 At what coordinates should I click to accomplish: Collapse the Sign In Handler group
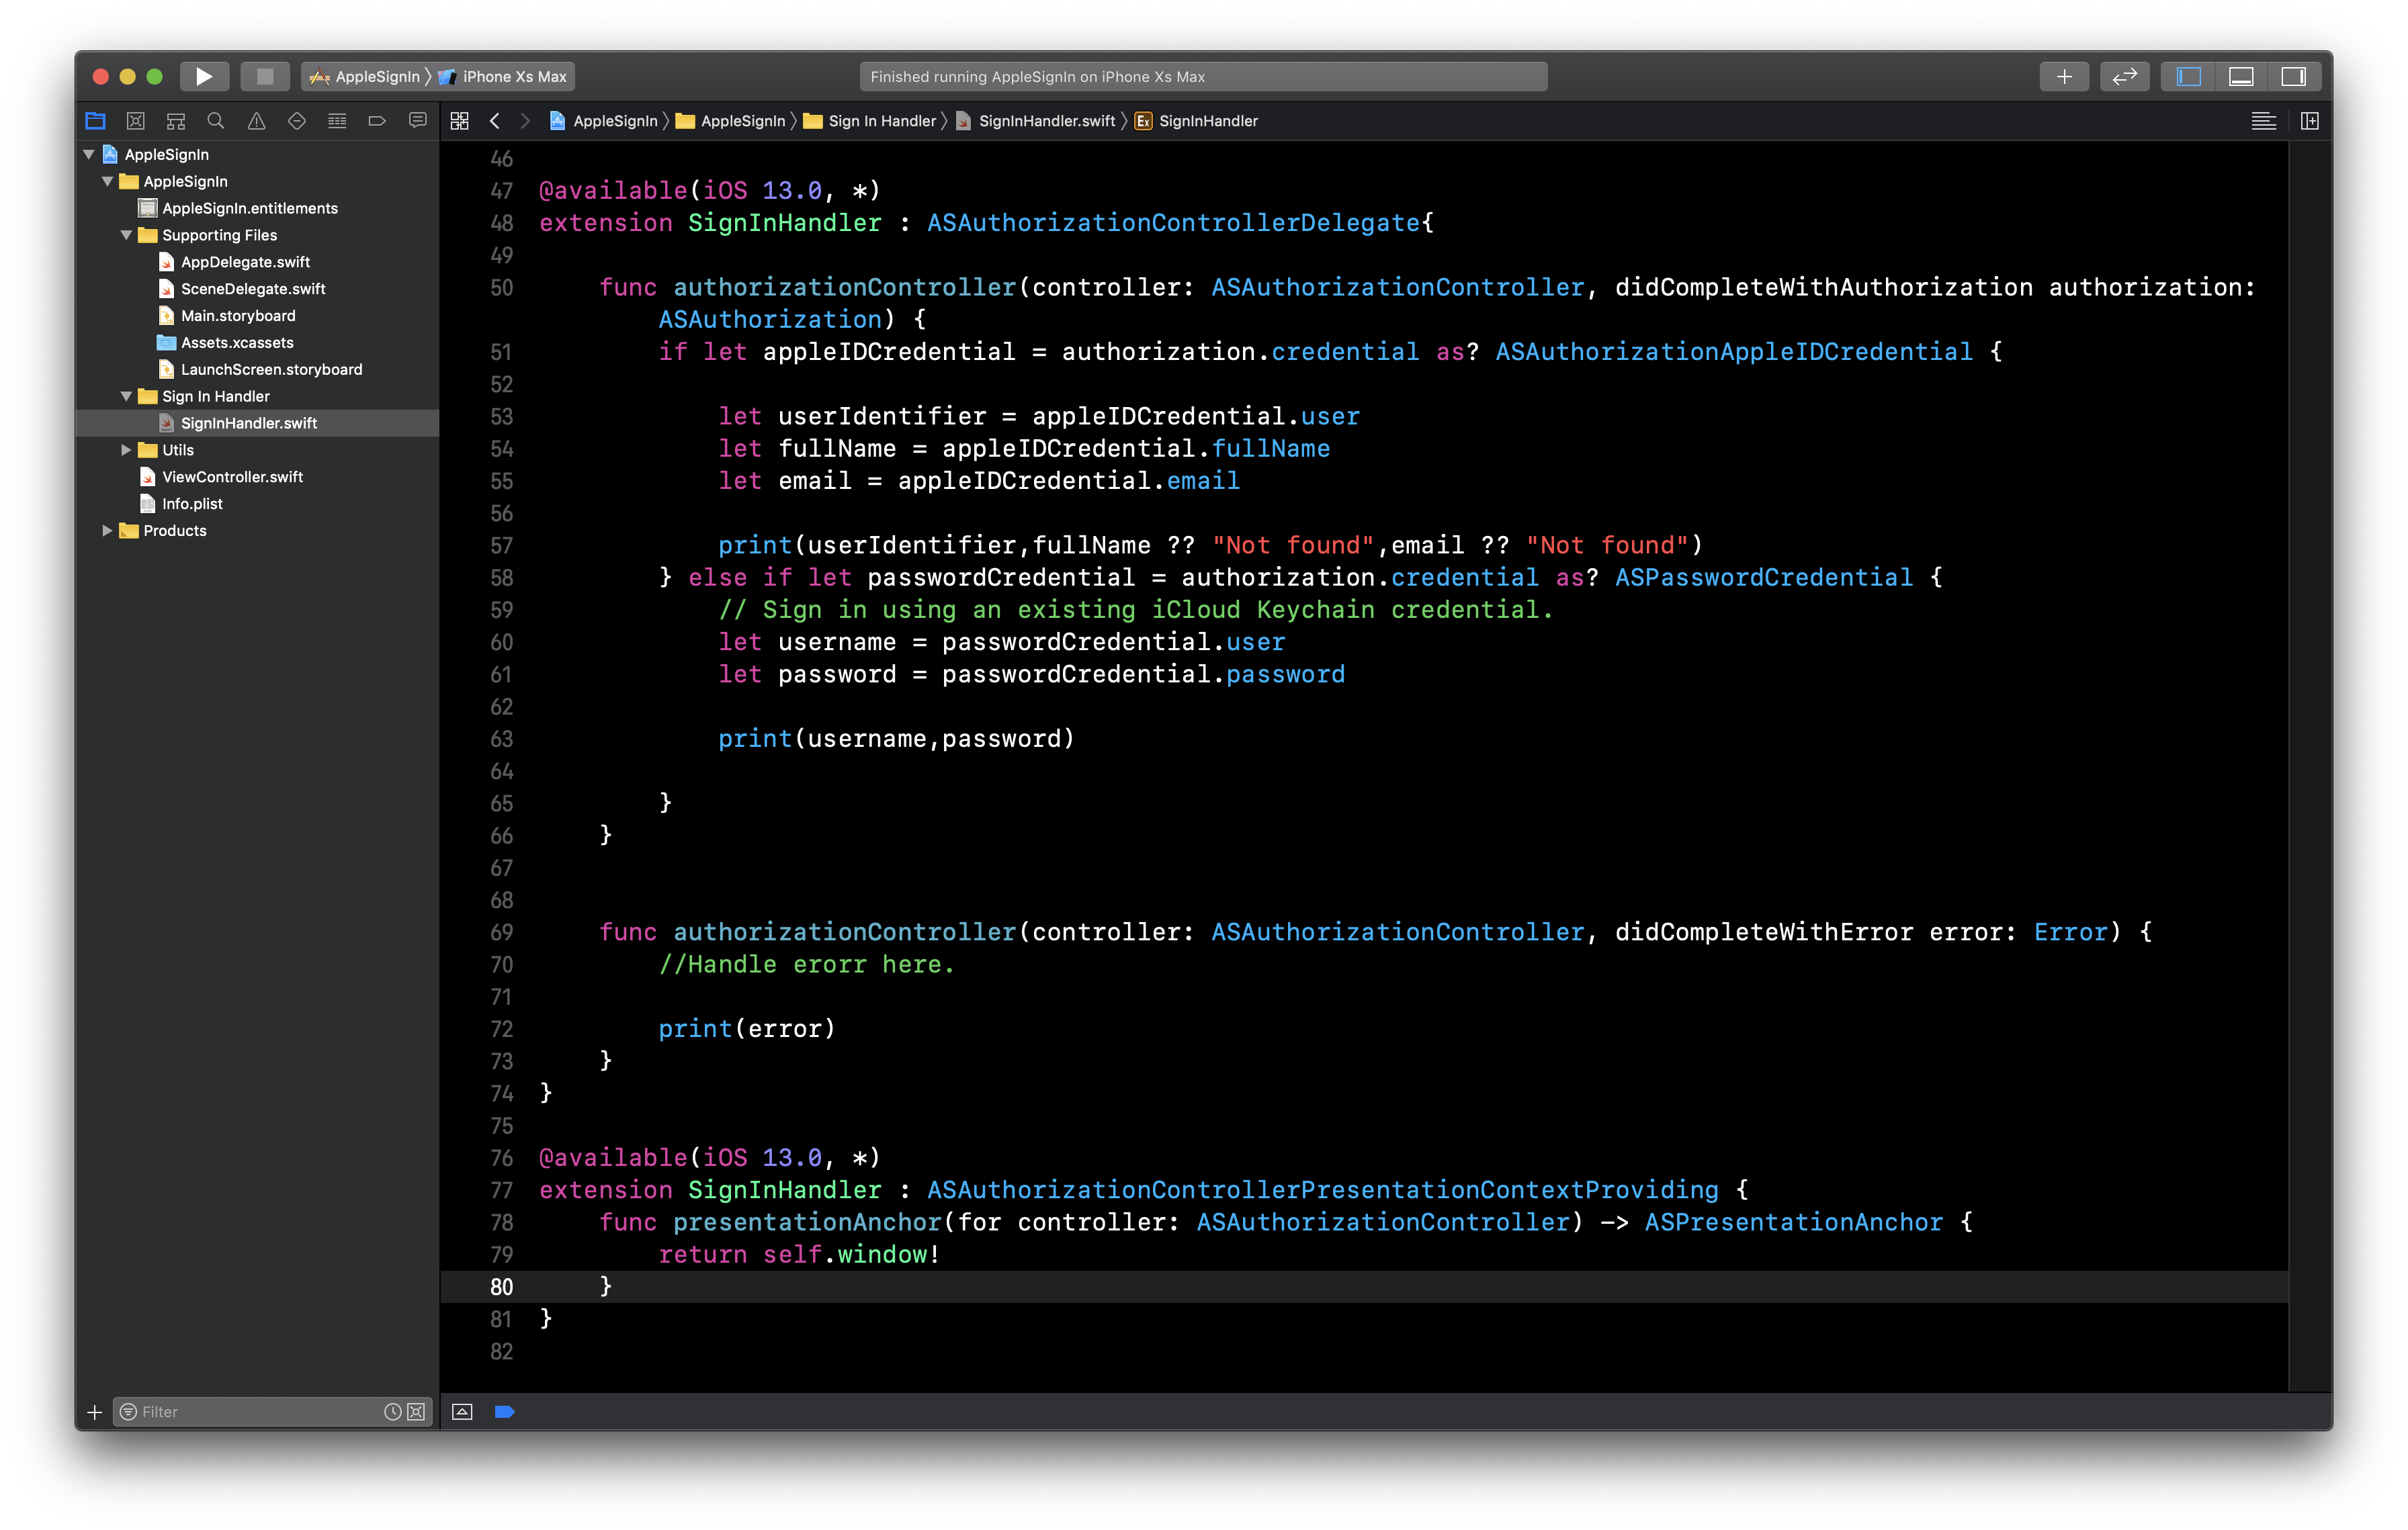pyautogui.click(x=127, y=396)
